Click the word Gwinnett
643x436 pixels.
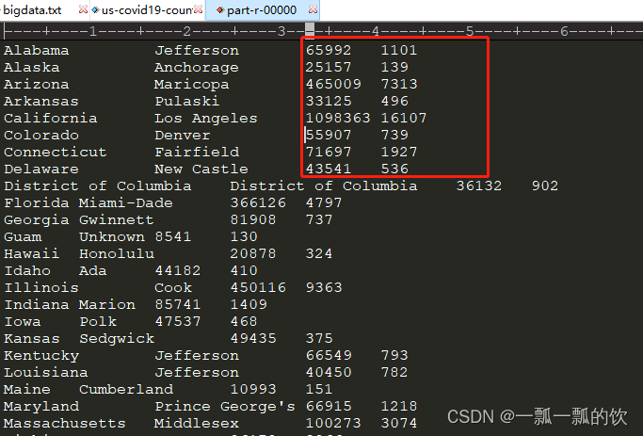(x=117, y=219)
